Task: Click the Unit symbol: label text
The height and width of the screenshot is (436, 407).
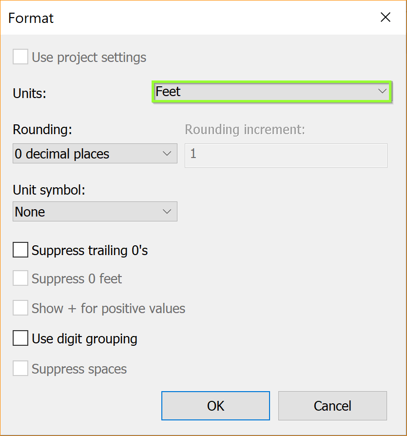Action: pyautogui.click(x=49, y=191)
